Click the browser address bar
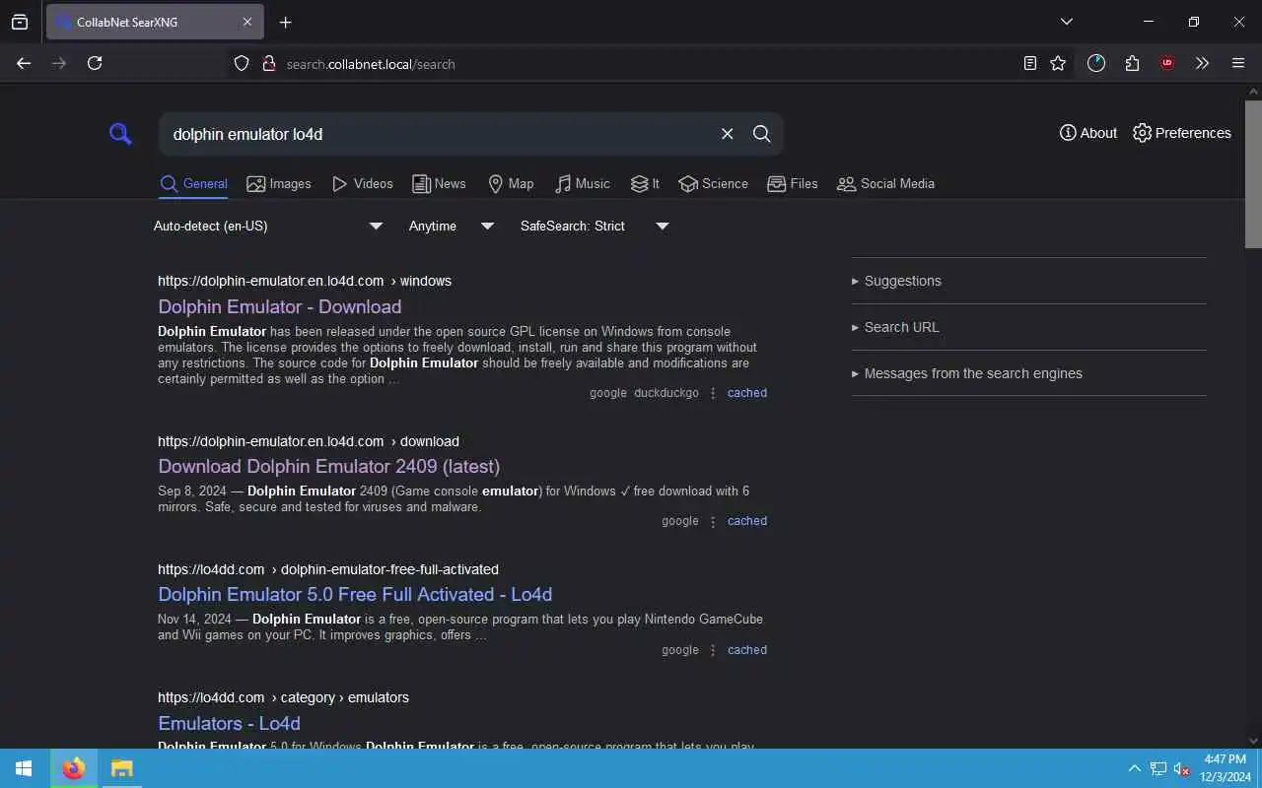Image resolution: width=1262 pixels, height=788 pixels. point(631,63)
